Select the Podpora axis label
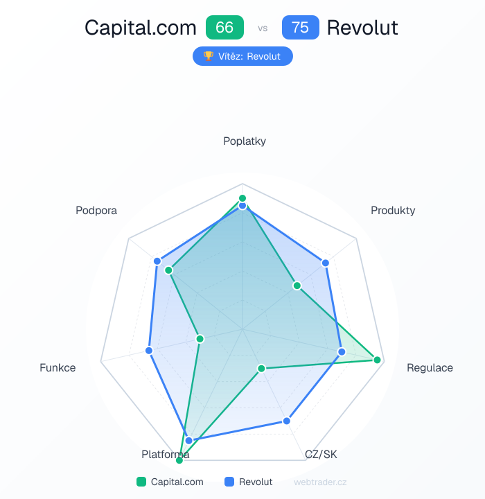Image resolution: width=485 pixels, height=499 pixels. 96,210
